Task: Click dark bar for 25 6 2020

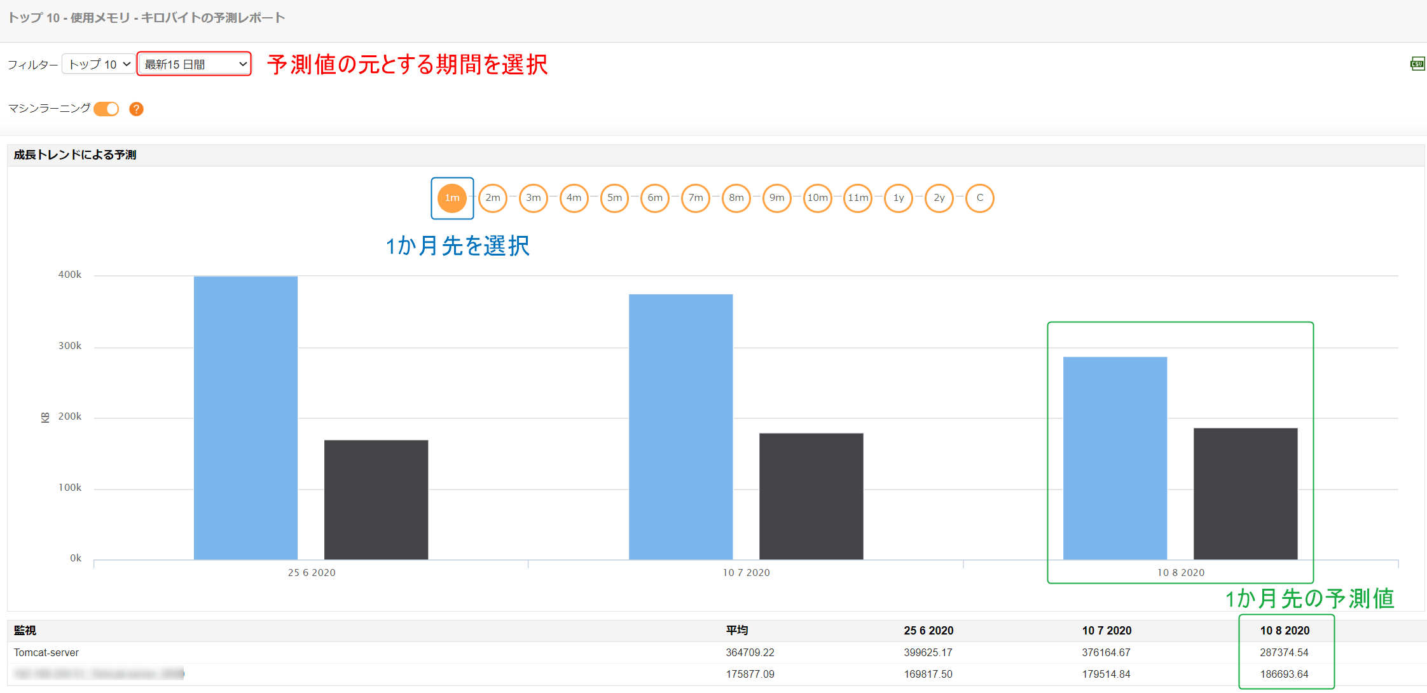Action: tap(376, 500)
